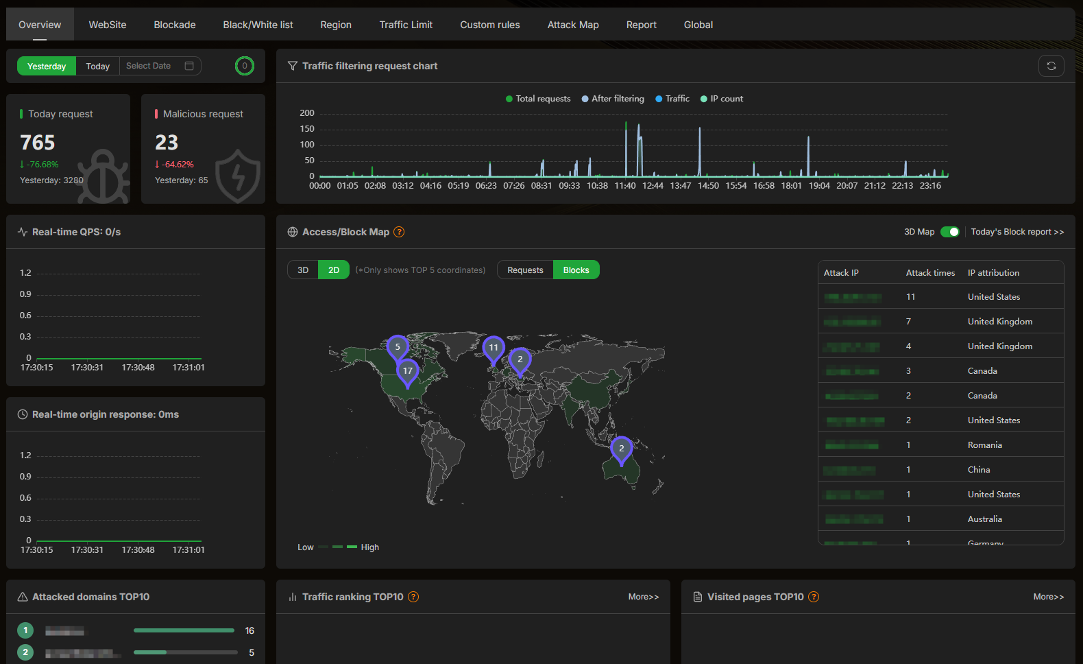Viewport: 1083px width, 664px height.
Task: Show Requests on the map
Action: [x=525, y=270]
